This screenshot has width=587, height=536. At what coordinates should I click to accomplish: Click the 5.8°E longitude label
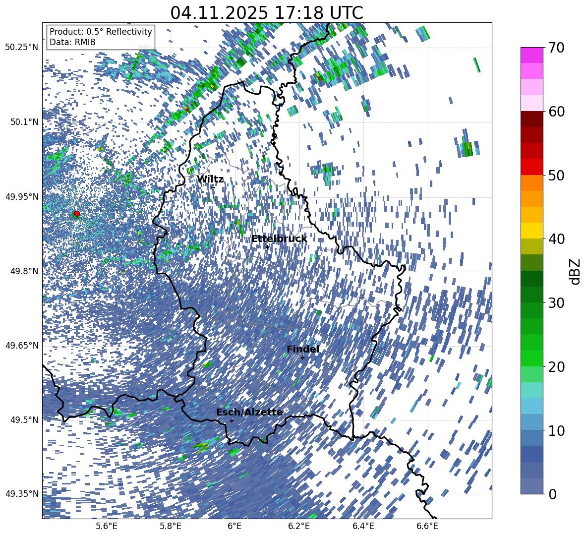(x=171, y=526)
